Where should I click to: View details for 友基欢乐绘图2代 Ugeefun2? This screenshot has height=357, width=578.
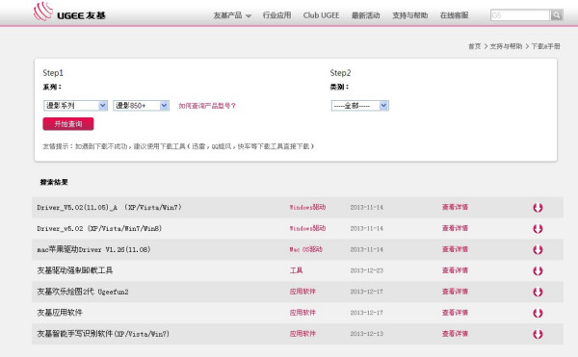[x=455, y=292]
